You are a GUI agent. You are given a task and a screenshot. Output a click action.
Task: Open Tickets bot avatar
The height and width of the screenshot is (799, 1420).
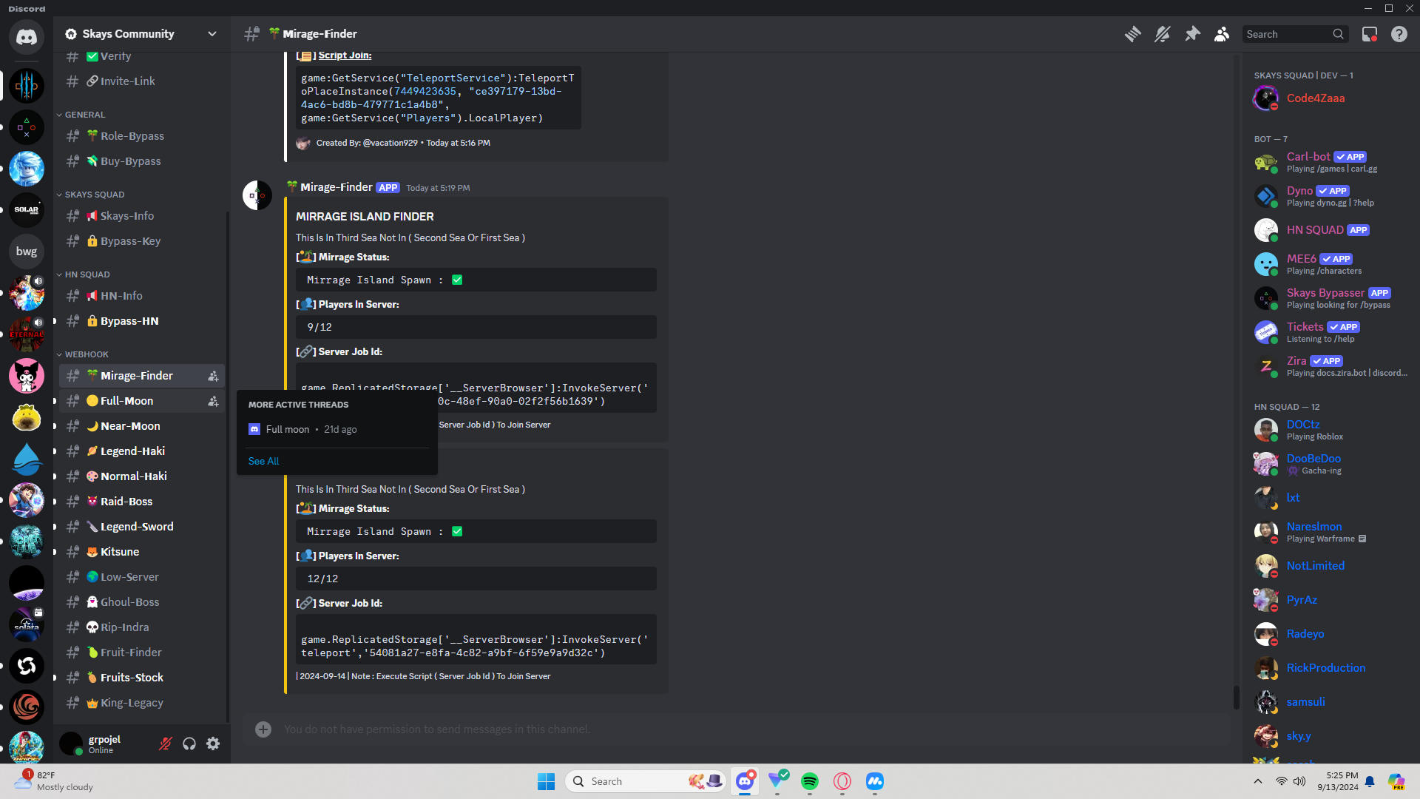[x=1266, y=332]
